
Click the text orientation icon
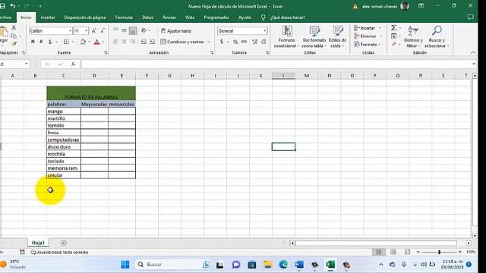tap(144, 30)
